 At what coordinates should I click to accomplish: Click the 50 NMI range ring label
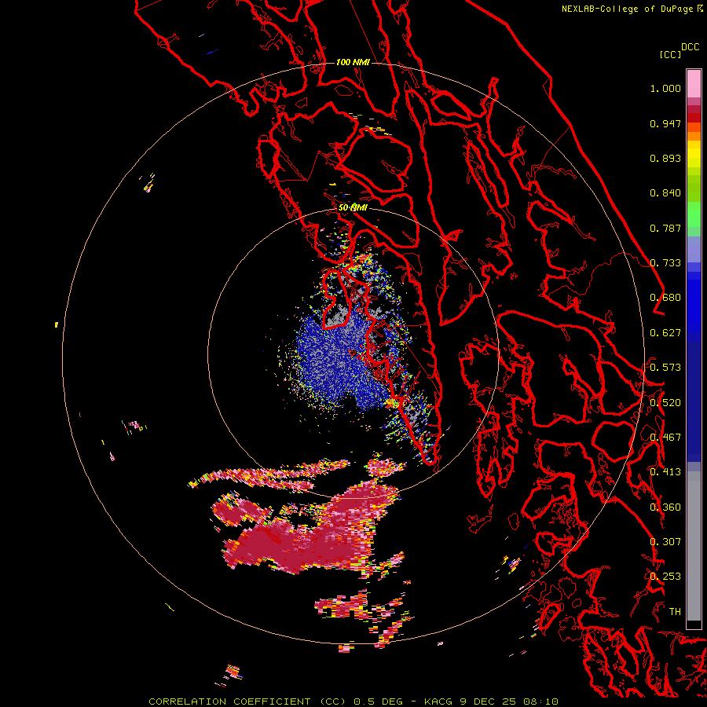click(x=353, y=207)
